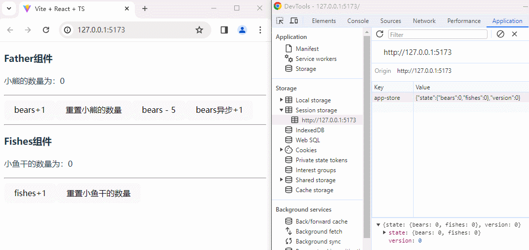Image resolution: width=529 pixels, height=250 pixels.
Task: Select the app-store row in the table
Action: [x=387, y=98]
